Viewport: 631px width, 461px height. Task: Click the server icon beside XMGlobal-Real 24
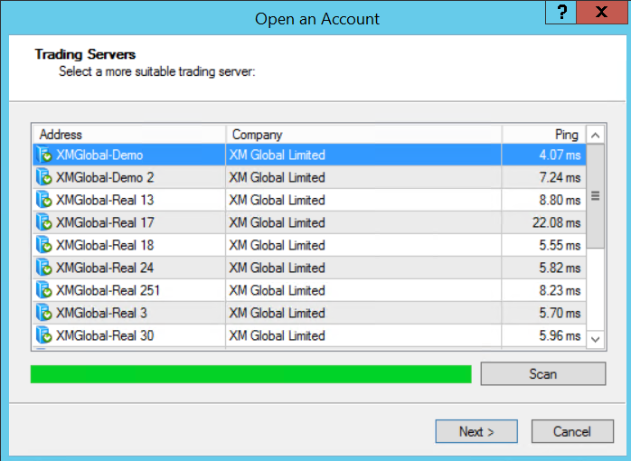[44, 268]
